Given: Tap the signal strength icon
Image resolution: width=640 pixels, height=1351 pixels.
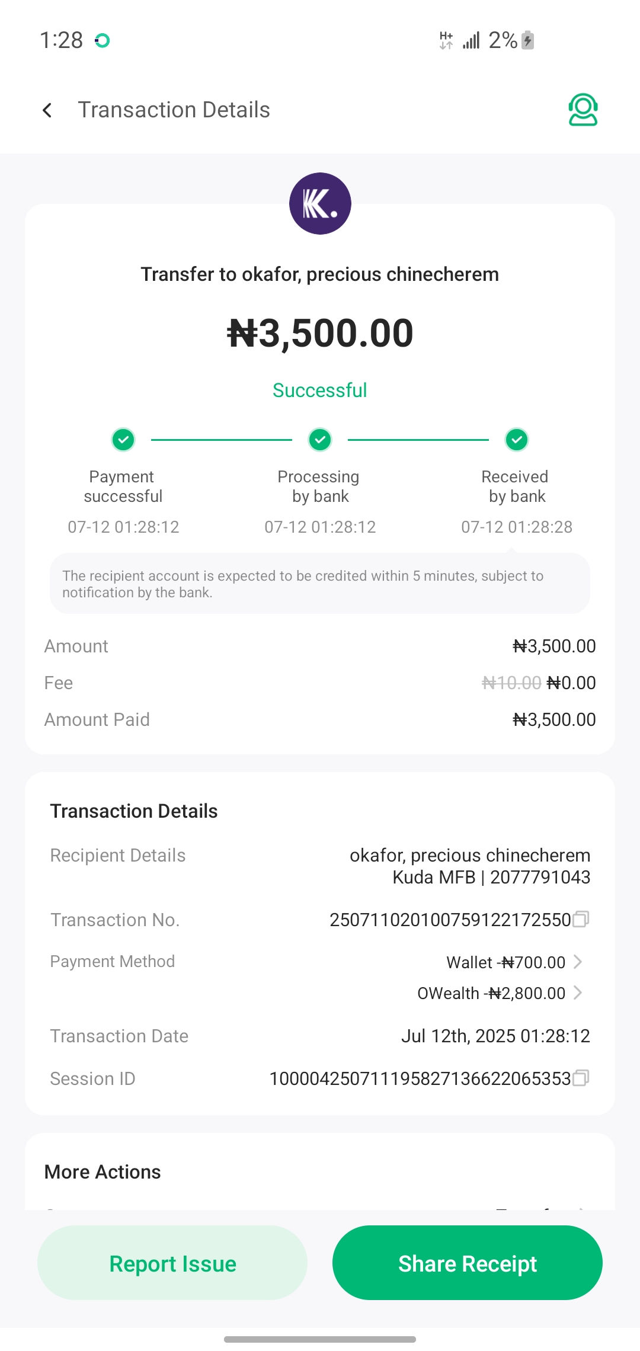Looking at the screenshot, I should coord(472,40).
